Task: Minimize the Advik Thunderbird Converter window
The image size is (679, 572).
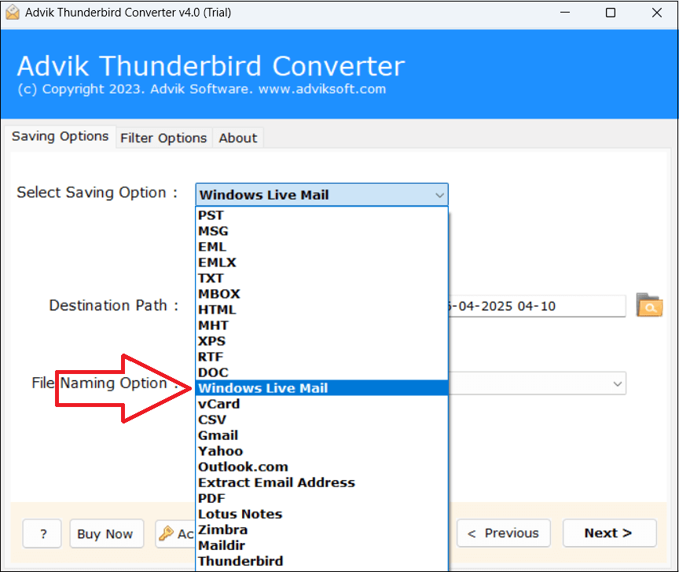Action: [x=565, y=13]
